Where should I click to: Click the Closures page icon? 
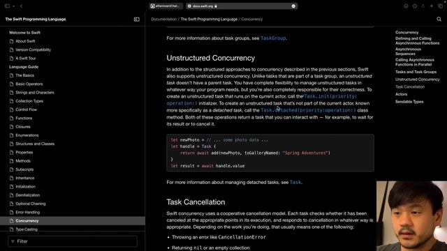11,127
